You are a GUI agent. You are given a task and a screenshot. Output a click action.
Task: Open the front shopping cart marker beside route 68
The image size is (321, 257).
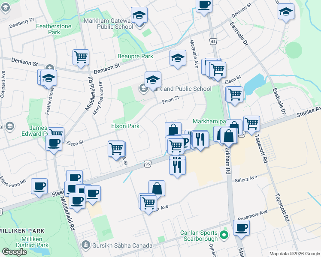click(218, 70)
